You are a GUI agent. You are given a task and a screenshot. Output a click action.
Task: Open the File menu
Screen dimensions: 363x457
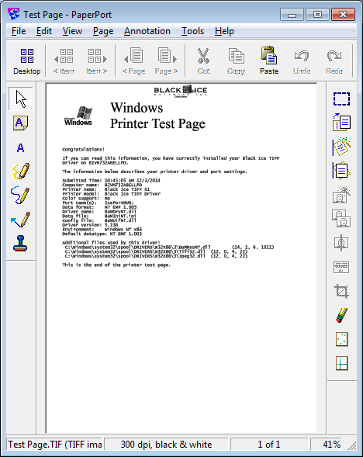tap(19, 31)
